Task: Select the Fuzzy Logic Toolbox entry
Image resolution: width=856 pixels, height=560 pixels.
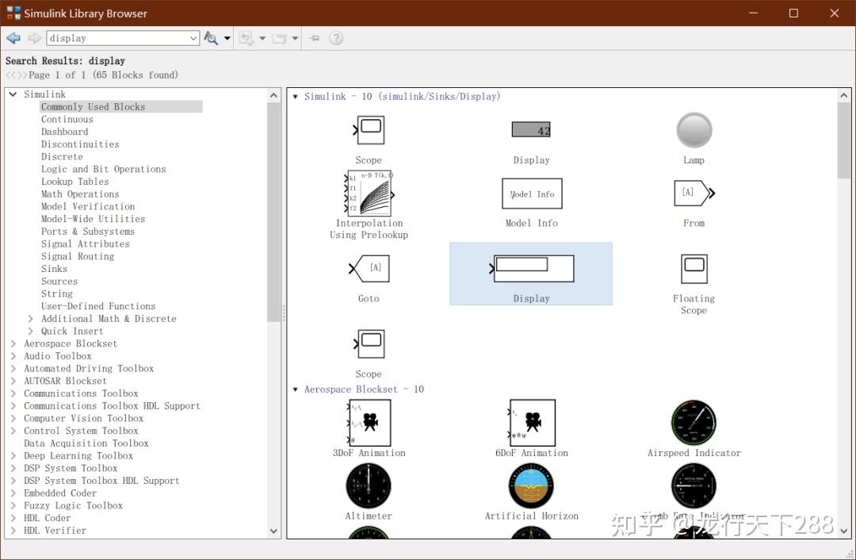Action: pyautogui.click(x=73, y=505)
